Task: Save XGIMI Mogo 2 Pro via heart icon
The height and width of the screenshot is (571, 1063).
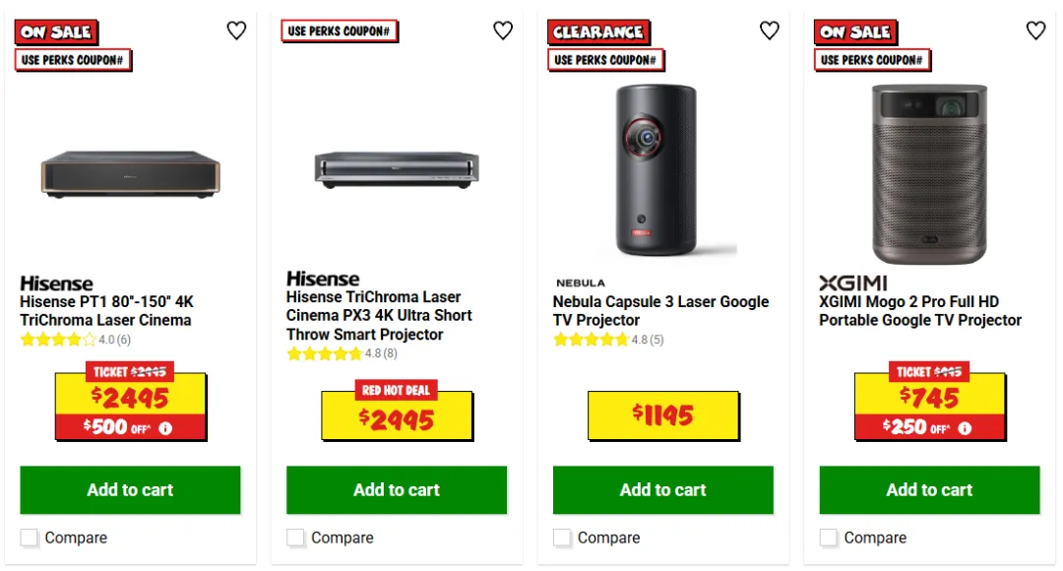Action: [x=1035, y=31]
